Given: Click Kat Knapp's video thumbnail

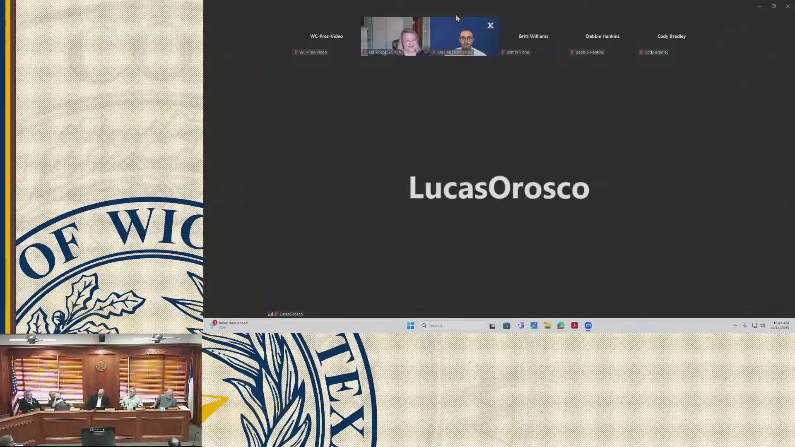Looking at the screenshot, I should 395,36.
